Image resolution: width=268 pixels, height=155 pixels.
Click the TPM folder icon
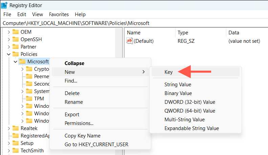pyautogui.click(x=29, y=99)
